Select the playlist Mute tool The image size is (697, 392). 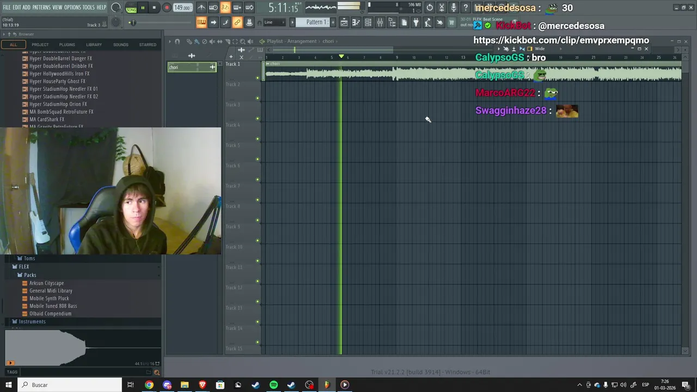point(212,41)
